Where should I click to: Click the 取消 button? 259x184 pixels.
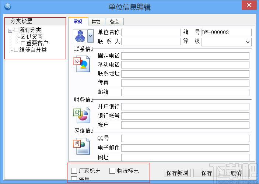(x=236, y=173)
